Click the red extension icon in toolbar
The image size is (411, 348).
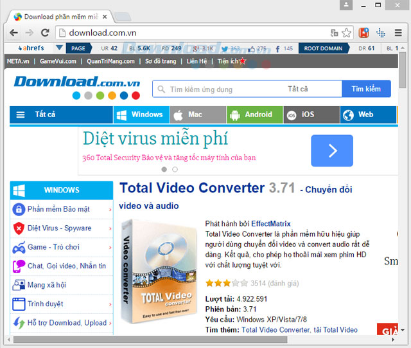click(363, 33)
